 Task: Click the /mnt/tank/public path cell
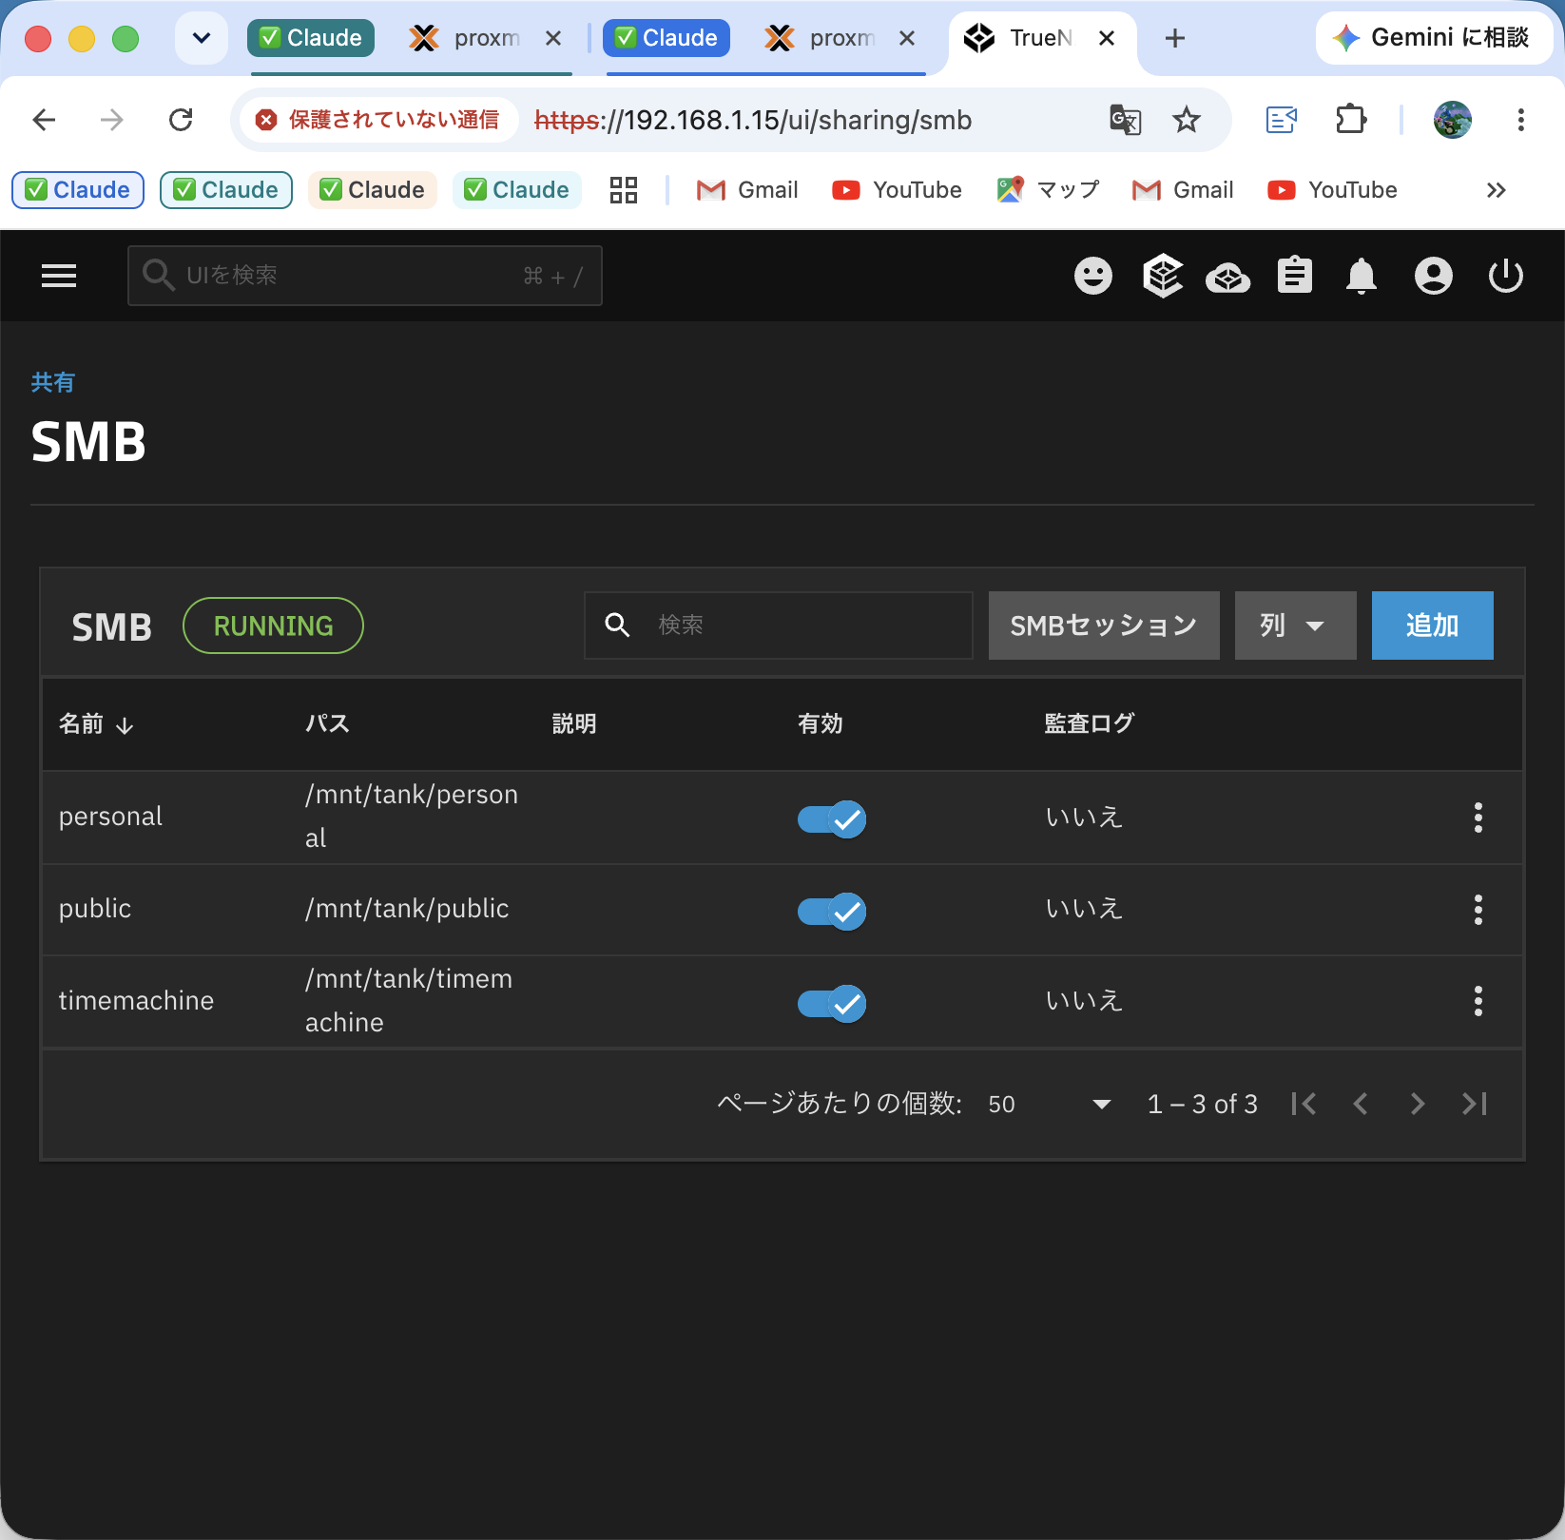pyautogui.click(x=407, y=909)
